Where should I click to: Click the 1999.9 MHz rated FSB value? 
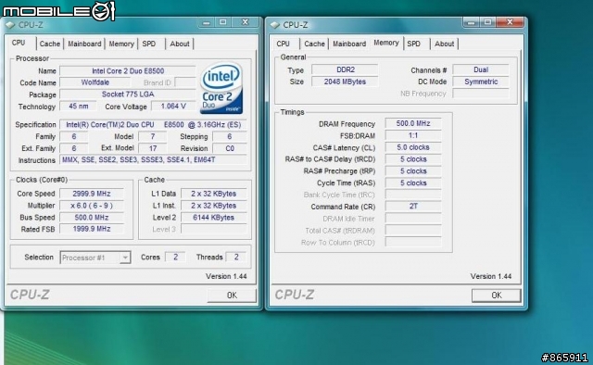coord(92,229)
